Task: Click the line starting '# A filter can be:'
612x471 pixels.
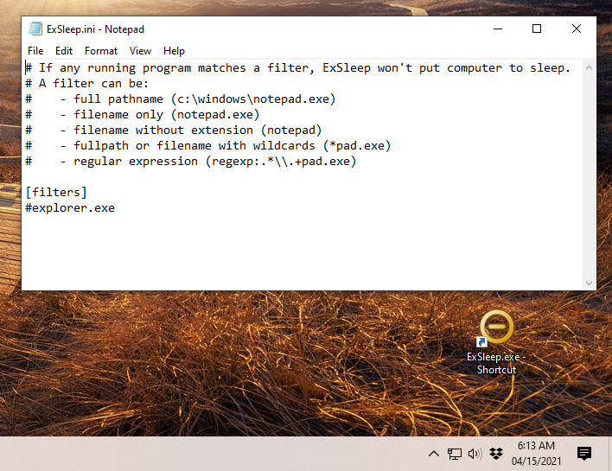Action: point(86,84)
